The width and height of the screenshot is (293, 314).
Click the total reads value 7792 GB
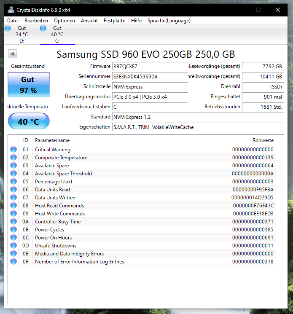click(263, 66)
